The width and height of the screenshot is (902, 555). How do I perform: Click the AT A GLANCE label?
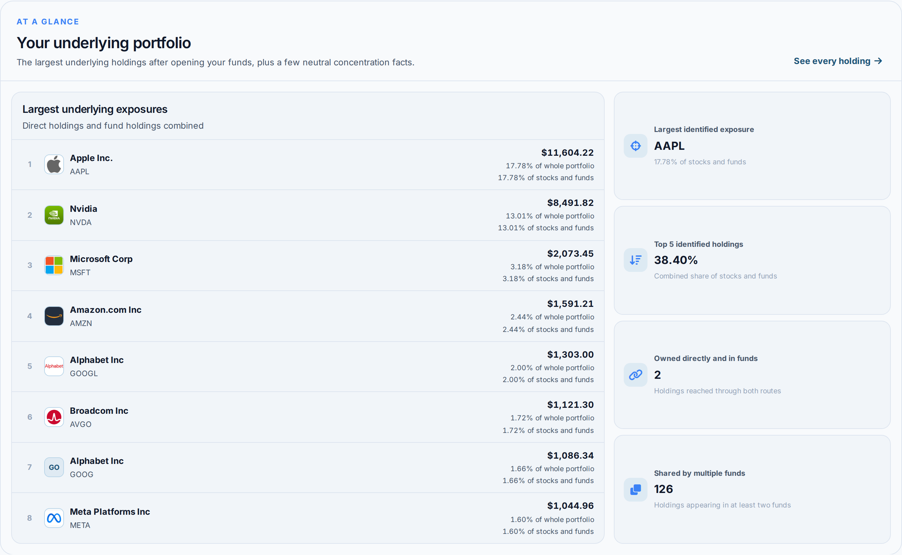(x=48, y=22)
